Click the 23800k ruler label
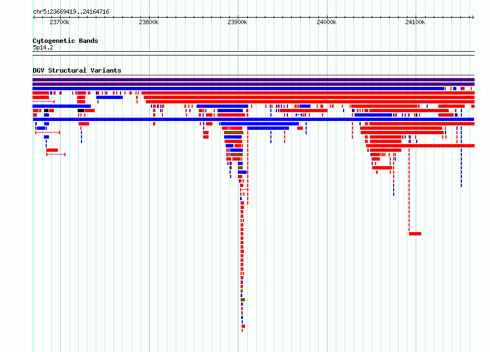The image size is (490, 352). click(149, 22)
